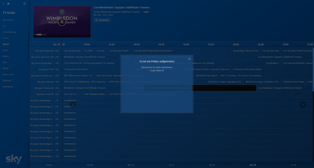Screen dimensions: 314x168
Task: Select 'Serien' category
Action: 6,38
